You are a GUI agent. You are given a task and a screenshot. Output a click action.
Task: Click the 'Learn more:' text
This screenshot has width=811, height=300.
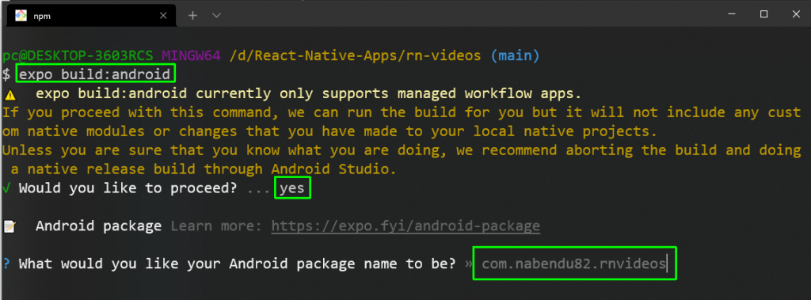217,226
